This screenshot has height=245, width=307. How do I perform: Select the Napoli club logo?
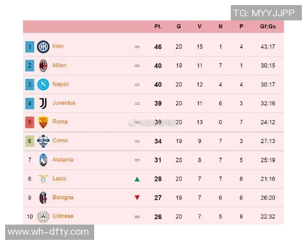(x=43, y=84)
